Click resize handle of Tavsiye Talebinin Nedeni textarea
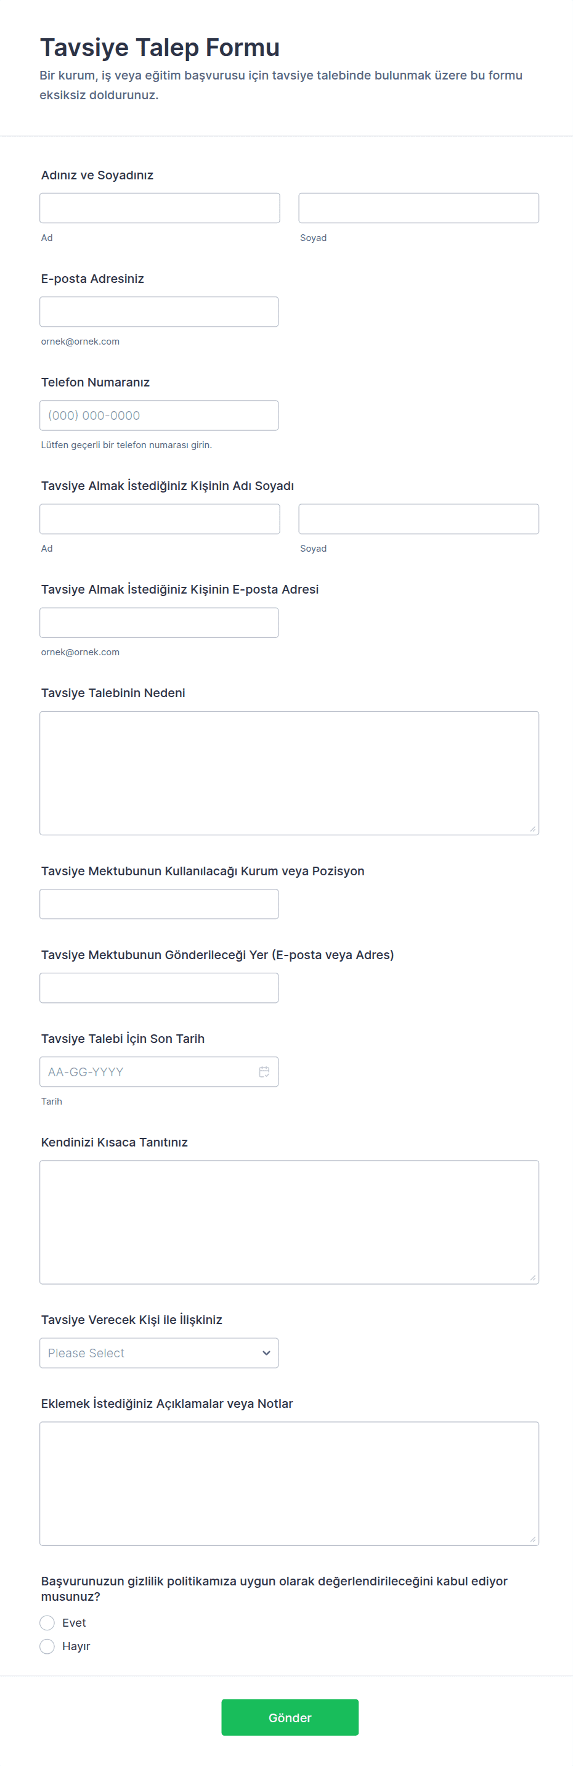The width and height of the screenshot is (573, 1766). coord(532,829)
